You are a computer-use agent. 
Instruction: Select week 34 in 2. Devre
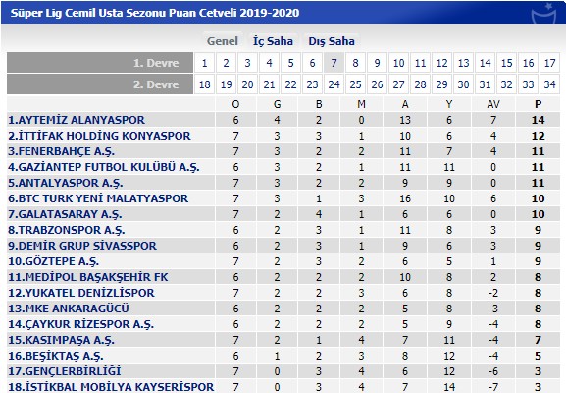tap(549, 84)
